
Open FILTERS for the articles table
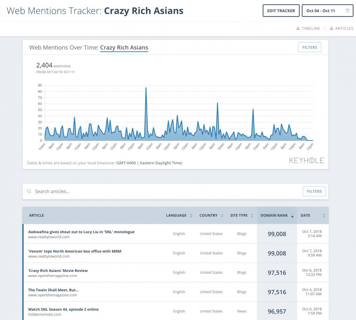(314, 191)
